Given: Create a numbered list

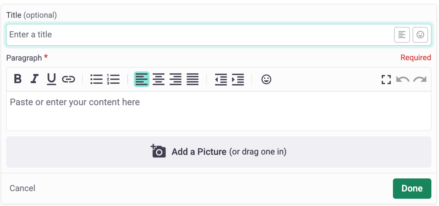Looking at the screenshot, I should 113,79.
